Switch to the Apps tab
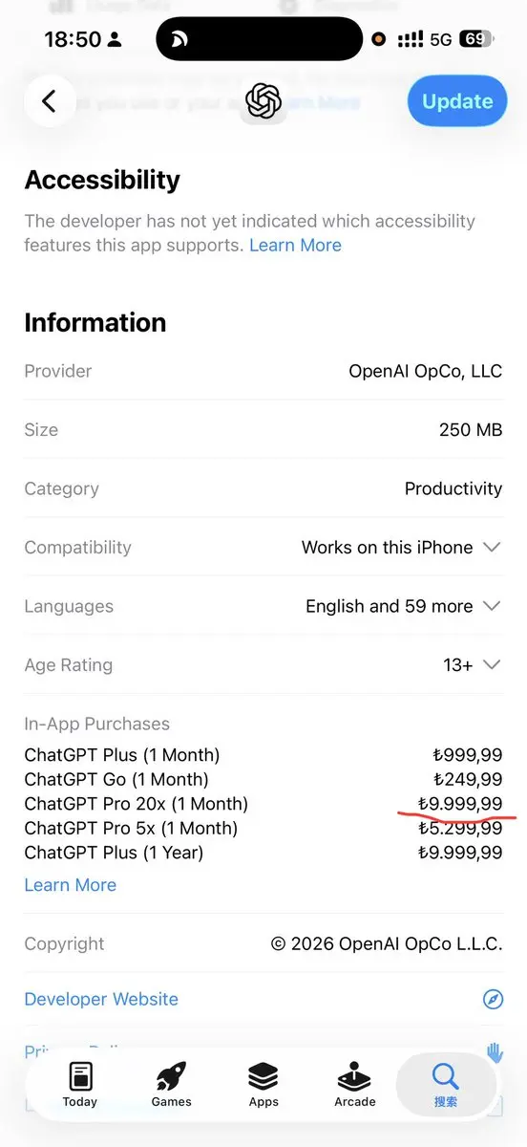Image resolution: width=527 pixels, height=1147 pixels. pyautogui.click(x=263, y=1084)
